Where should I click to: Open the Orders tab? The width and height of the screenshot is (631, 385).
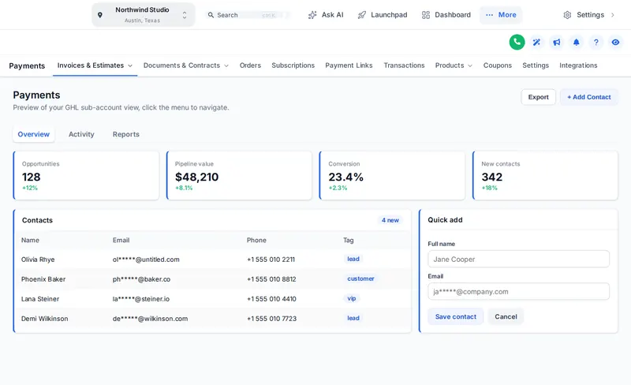click(x=250, y=65)
